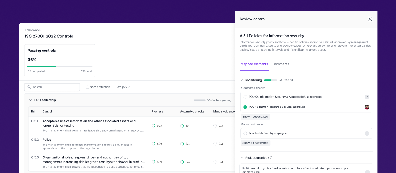Screen dimensions: 396x173
Task: Click the user avatar on POL-15 row
Action: tap(367, 107)
